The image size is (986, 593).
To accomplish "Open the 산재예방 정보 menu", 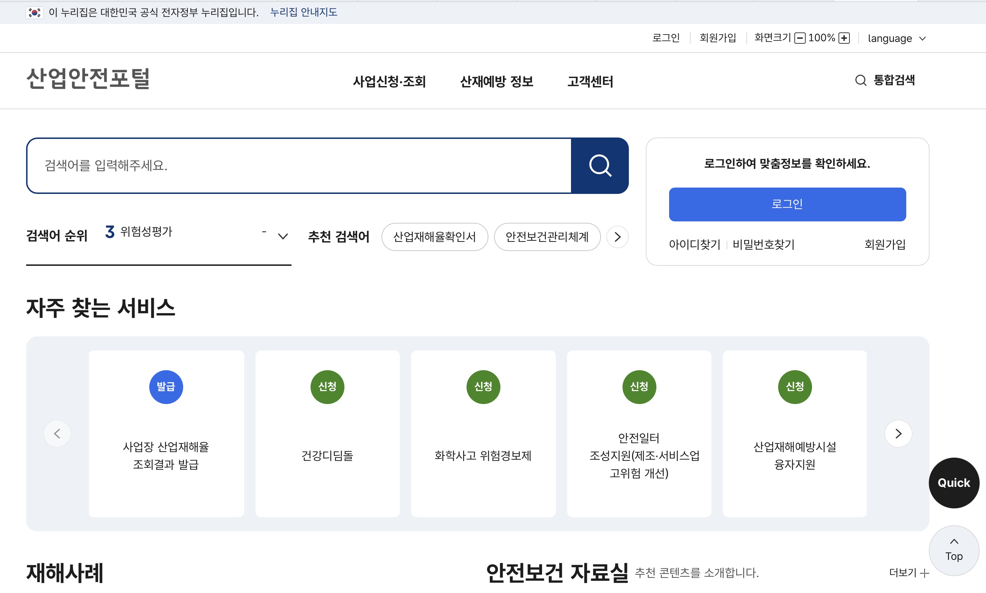I will tap(497, 81).
